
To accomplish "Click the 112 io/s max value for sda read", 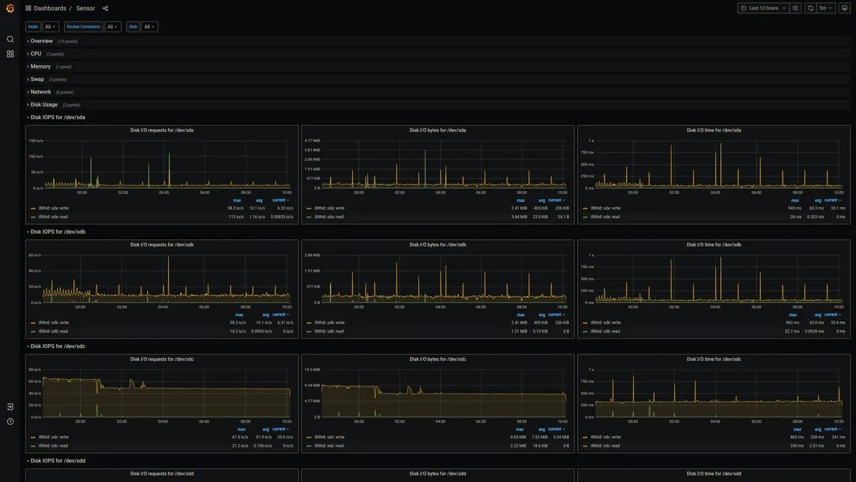I will [x=235, y=217].
